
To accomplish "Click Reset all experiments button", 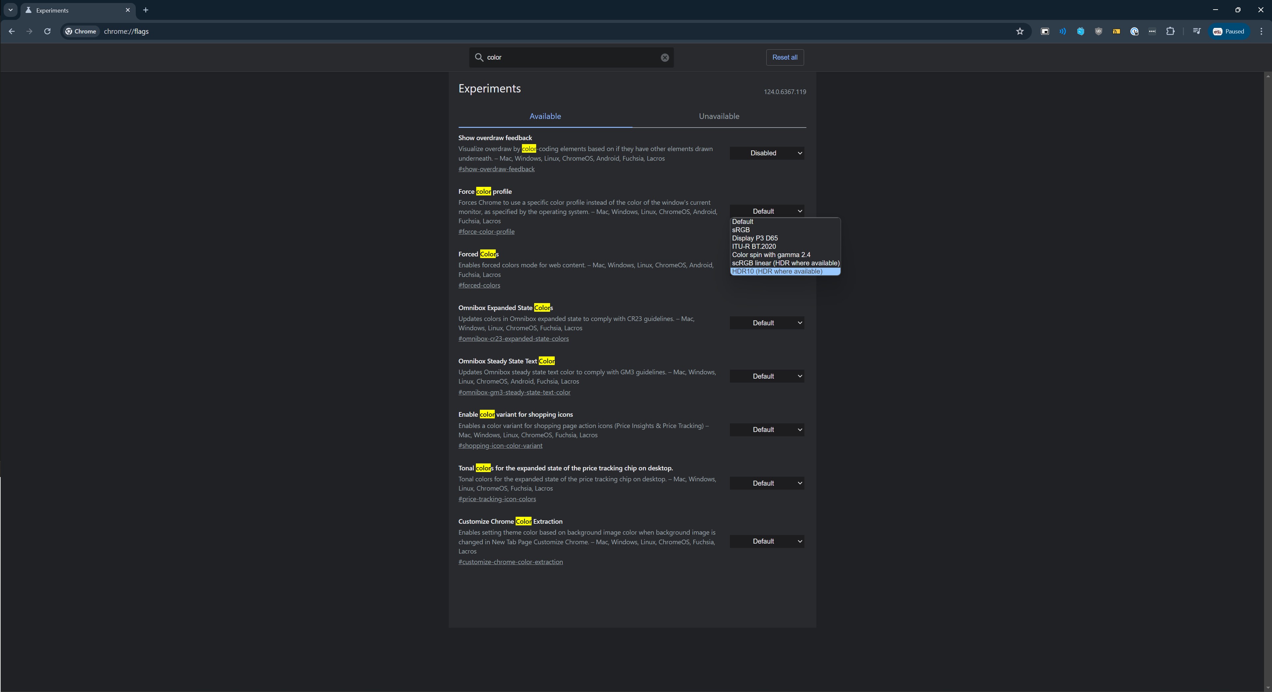I will (784, 57).
